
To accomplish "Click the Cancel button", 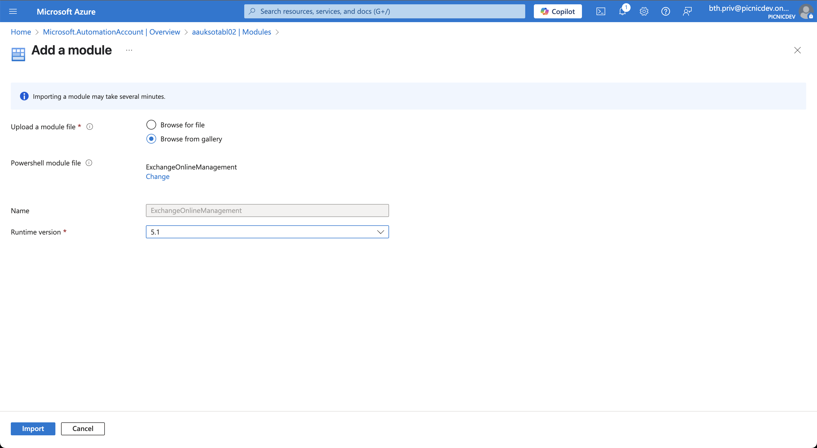I will click(83, 429).
